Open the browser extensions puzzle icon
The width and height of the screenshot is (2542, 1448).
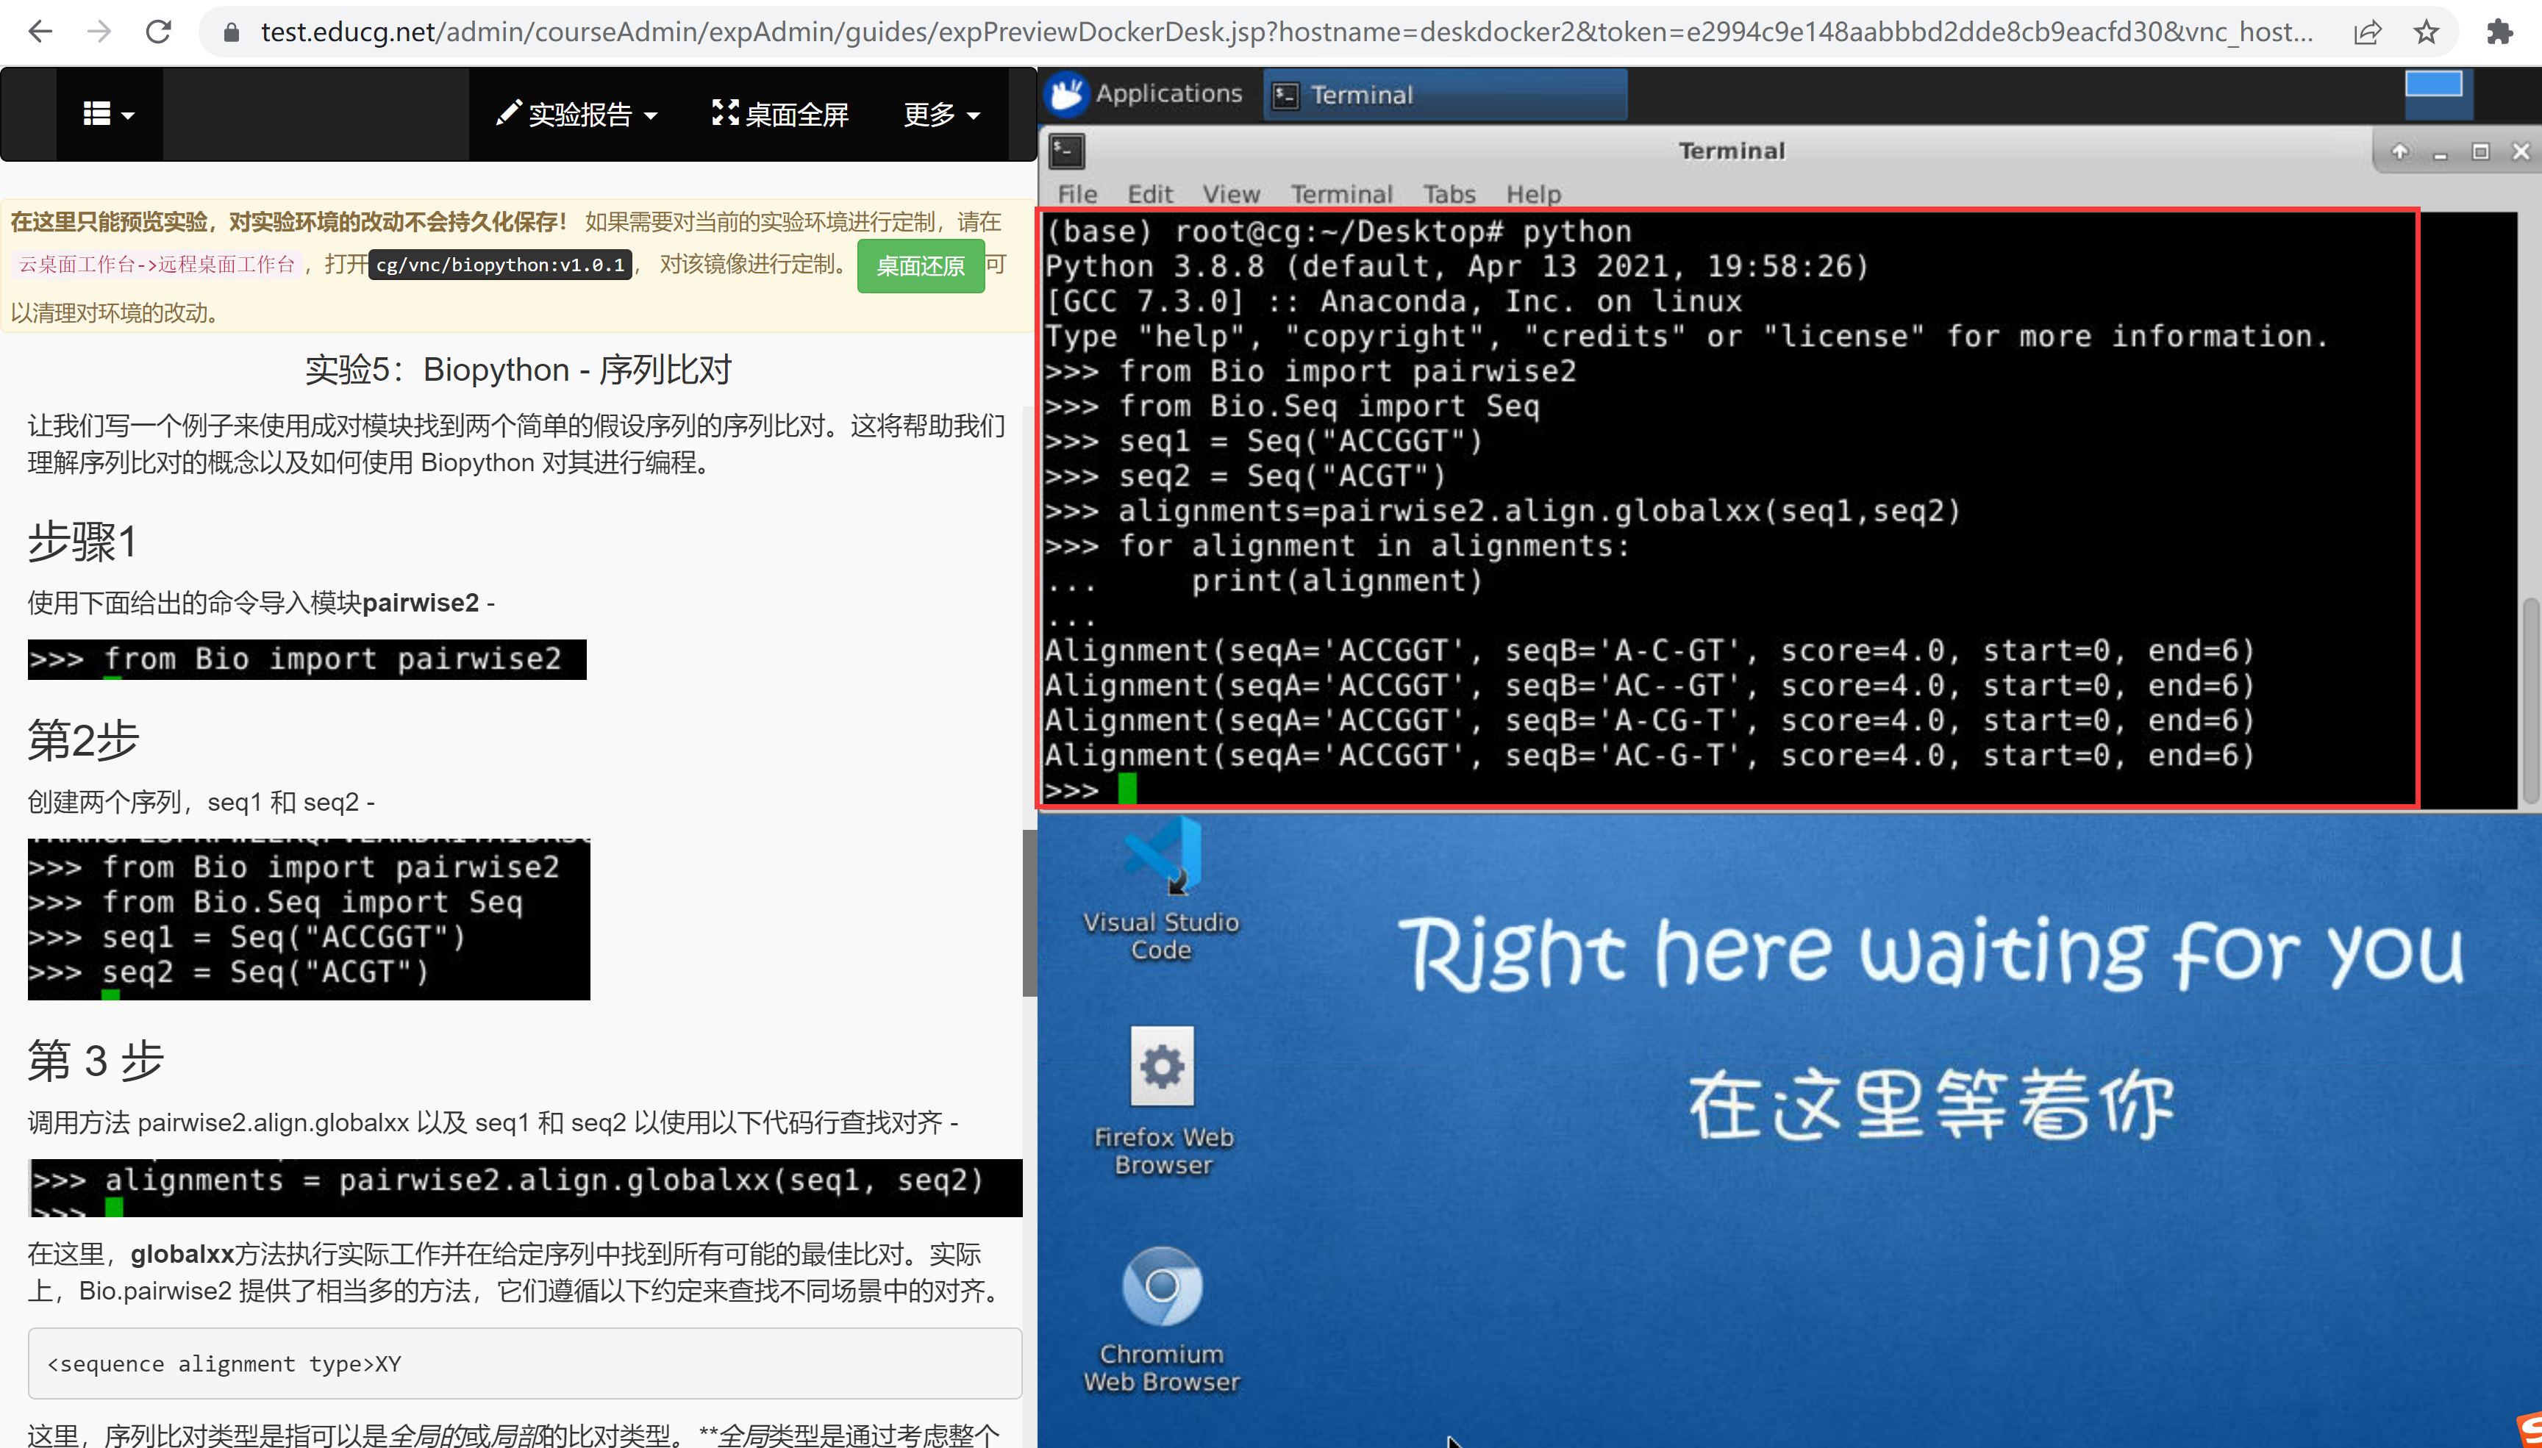[2499, 32]
